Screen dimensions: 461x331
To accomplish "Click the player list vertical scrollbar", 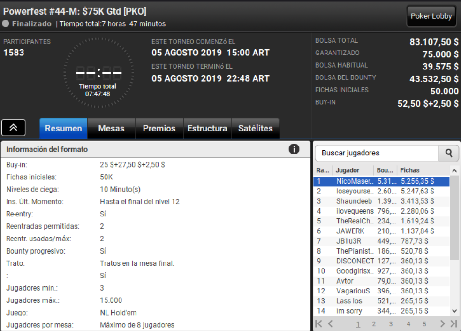I will pos(454,218).
